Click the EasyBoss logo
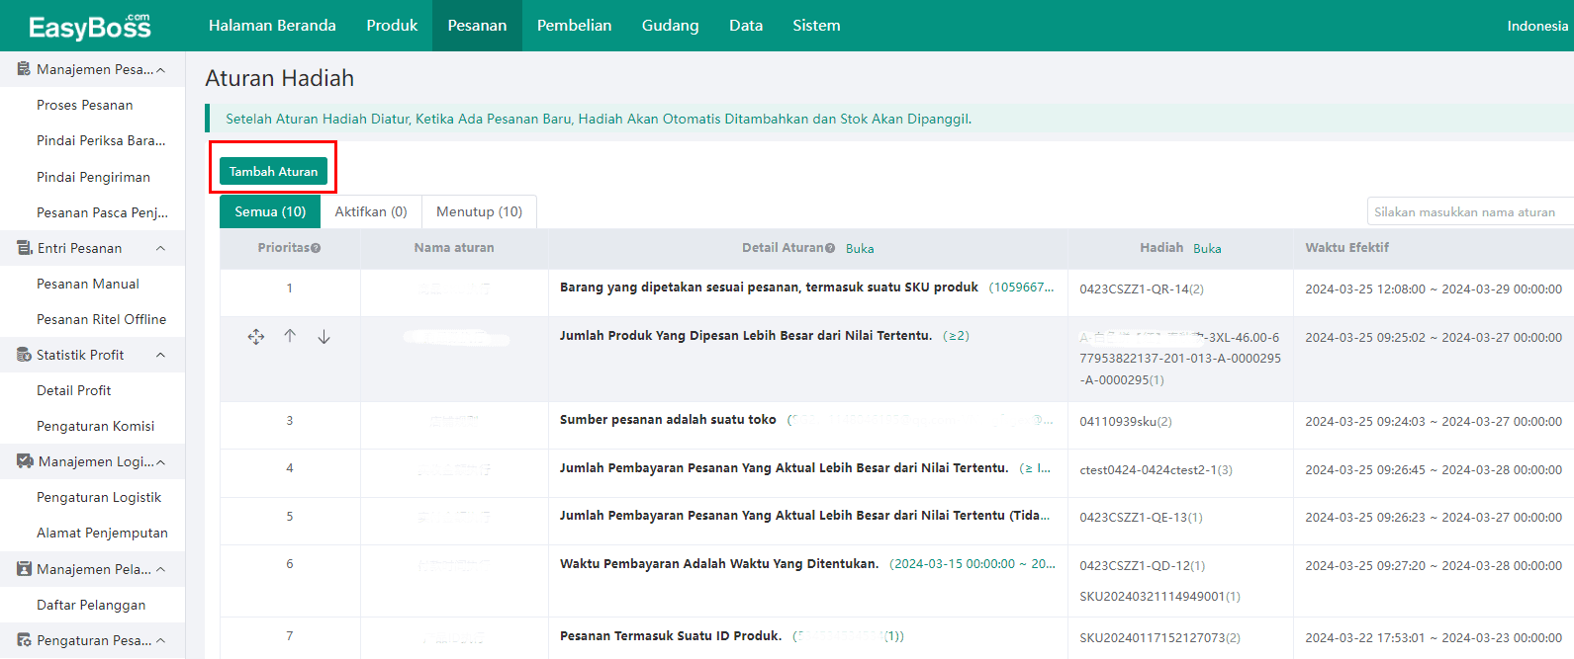 point(90,27)
